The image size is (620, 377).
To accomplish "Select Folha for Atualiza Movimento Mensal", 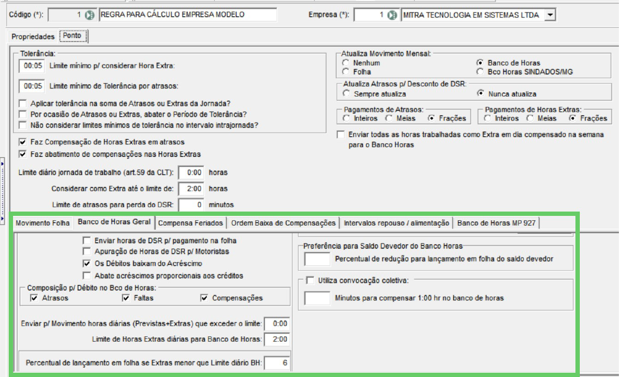I will [x=346, y=72].
